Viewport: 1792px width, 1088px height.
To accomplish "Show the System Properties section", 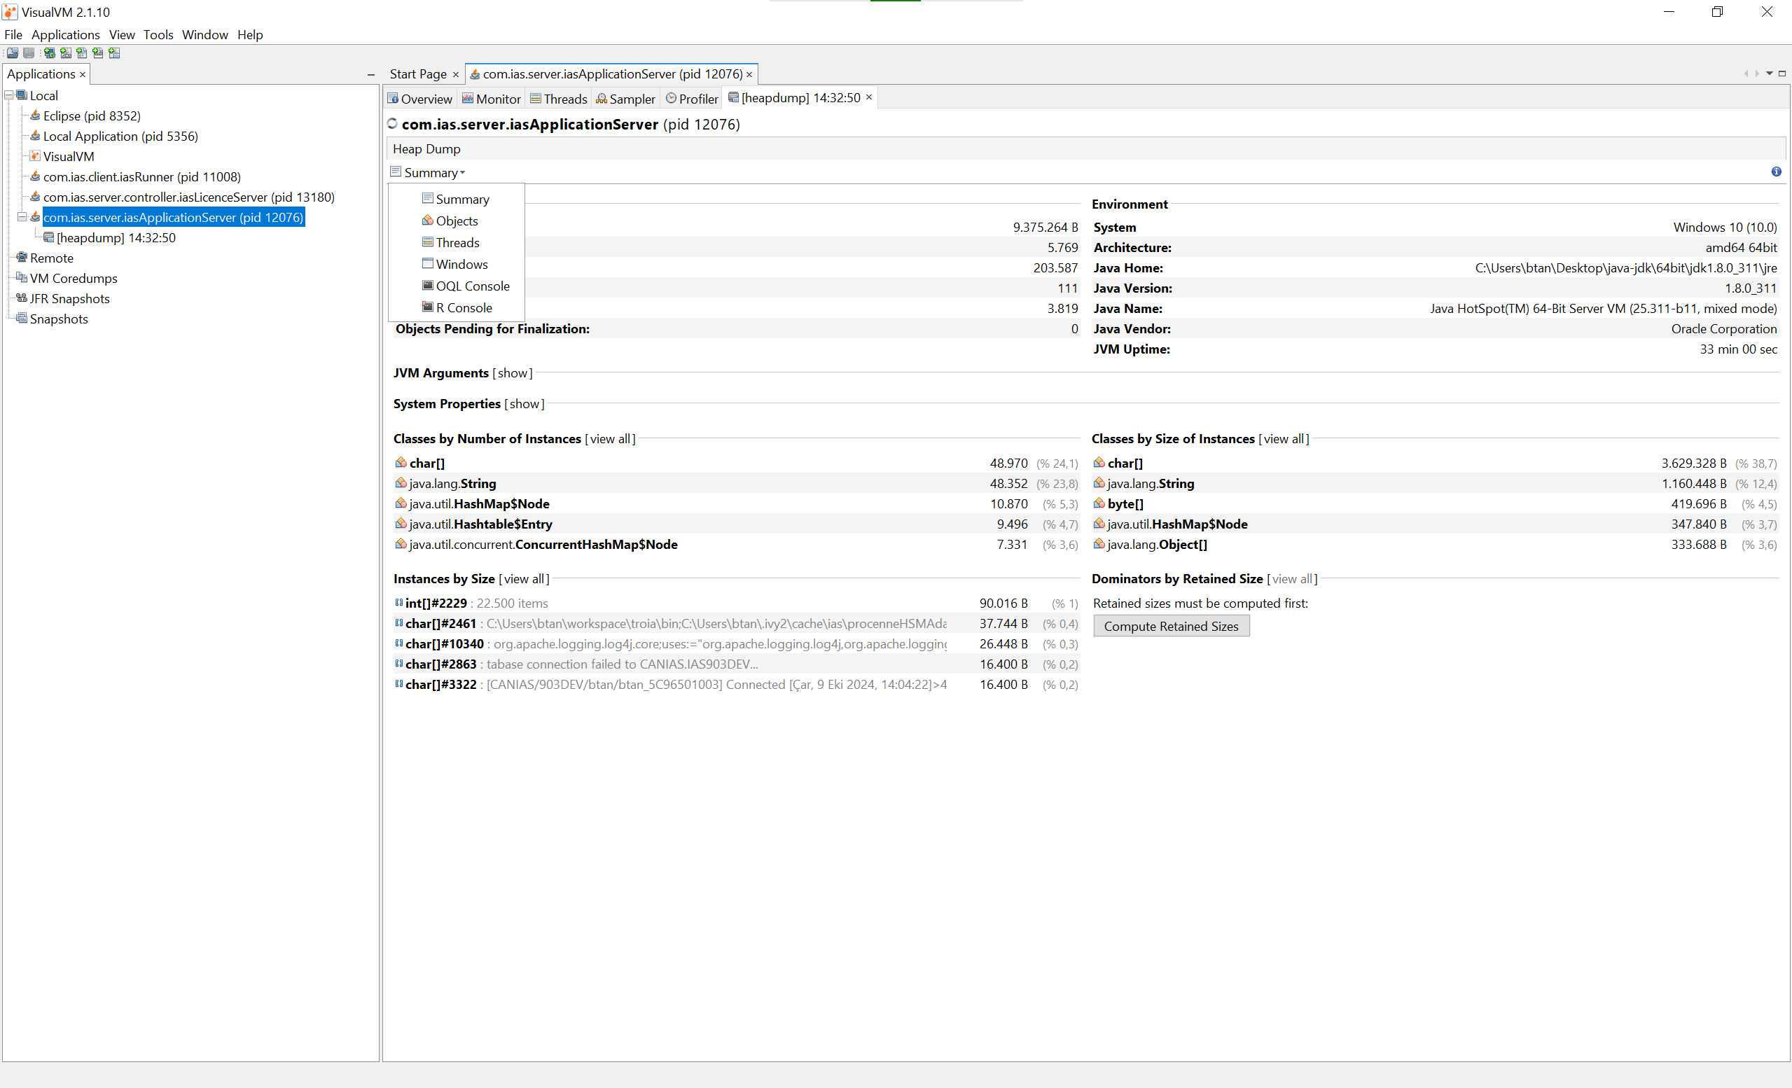I will (525, 404).
